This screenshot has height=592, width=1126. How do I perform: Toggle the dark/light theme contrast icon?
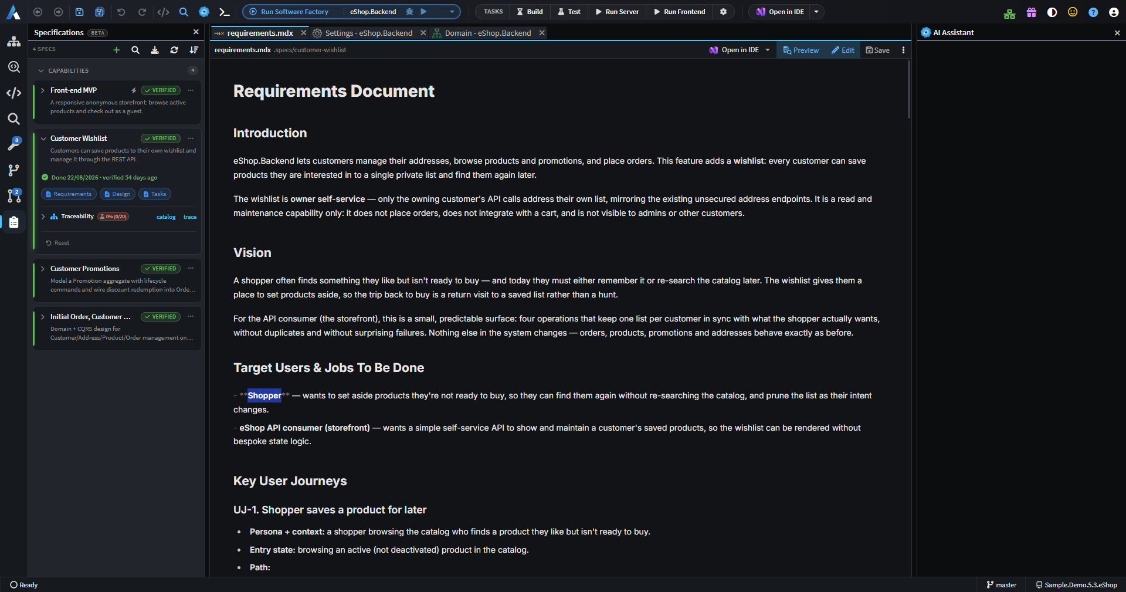click(x=1052, y=12)
